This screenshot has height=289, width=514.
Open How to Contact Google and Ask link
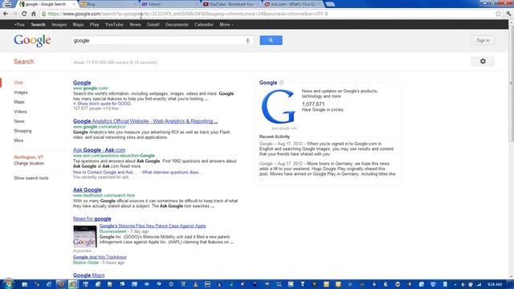(x=105, y=172)
